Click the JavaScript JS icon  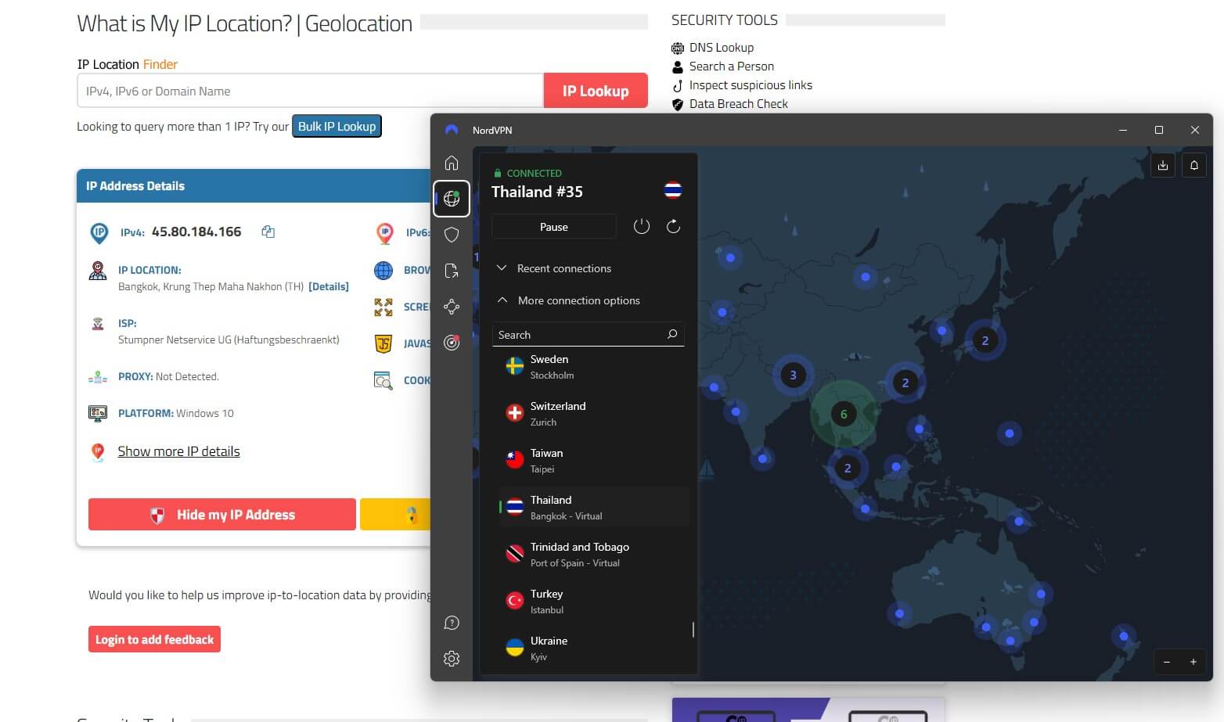point(383,343)
